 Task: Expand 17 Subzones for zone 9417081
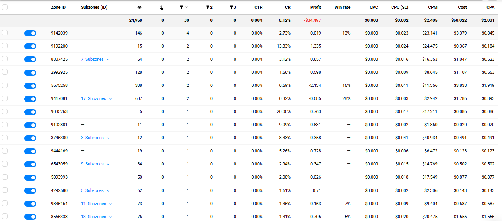click(x=97, y=98)
